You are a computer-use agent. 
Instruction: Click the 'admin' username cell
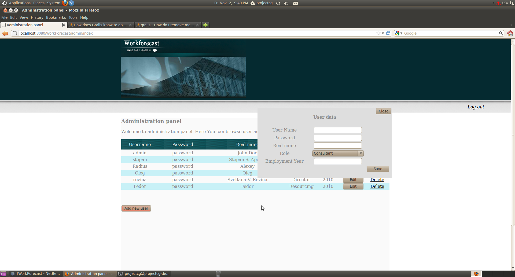click(140, 153)
